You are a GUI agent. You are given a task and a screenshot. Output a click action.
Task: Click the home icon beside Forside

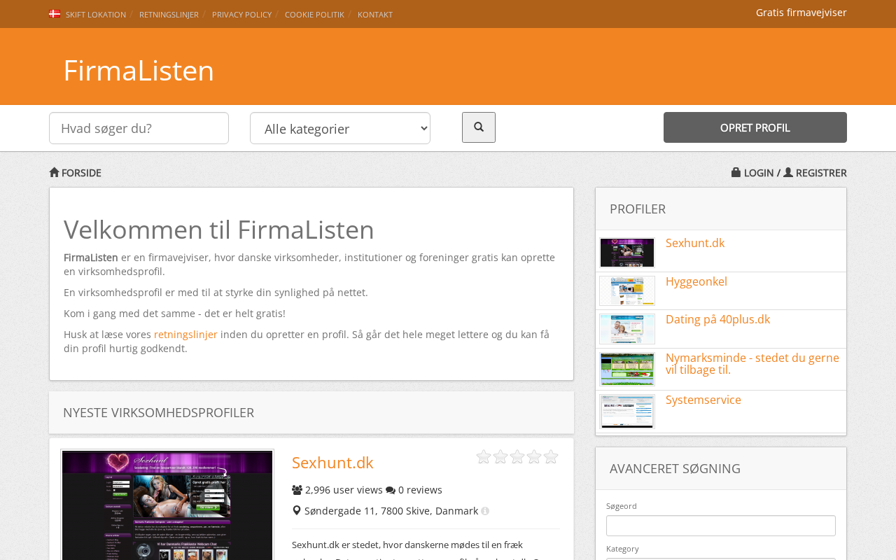(54, 172)
